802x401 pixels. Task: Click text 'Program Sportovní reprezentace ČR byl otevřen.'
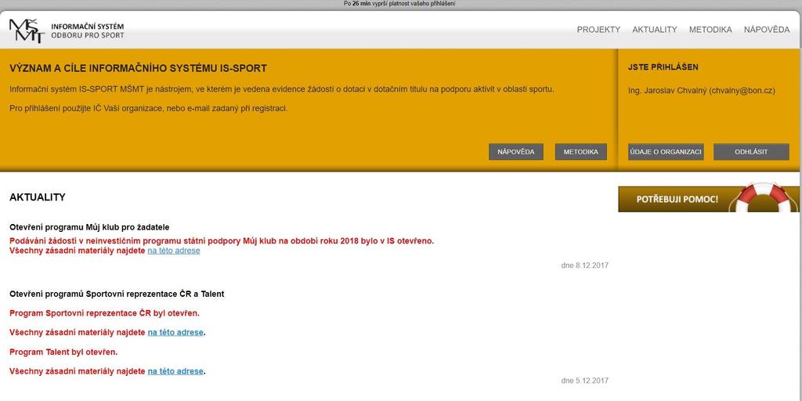coord(104,313)
